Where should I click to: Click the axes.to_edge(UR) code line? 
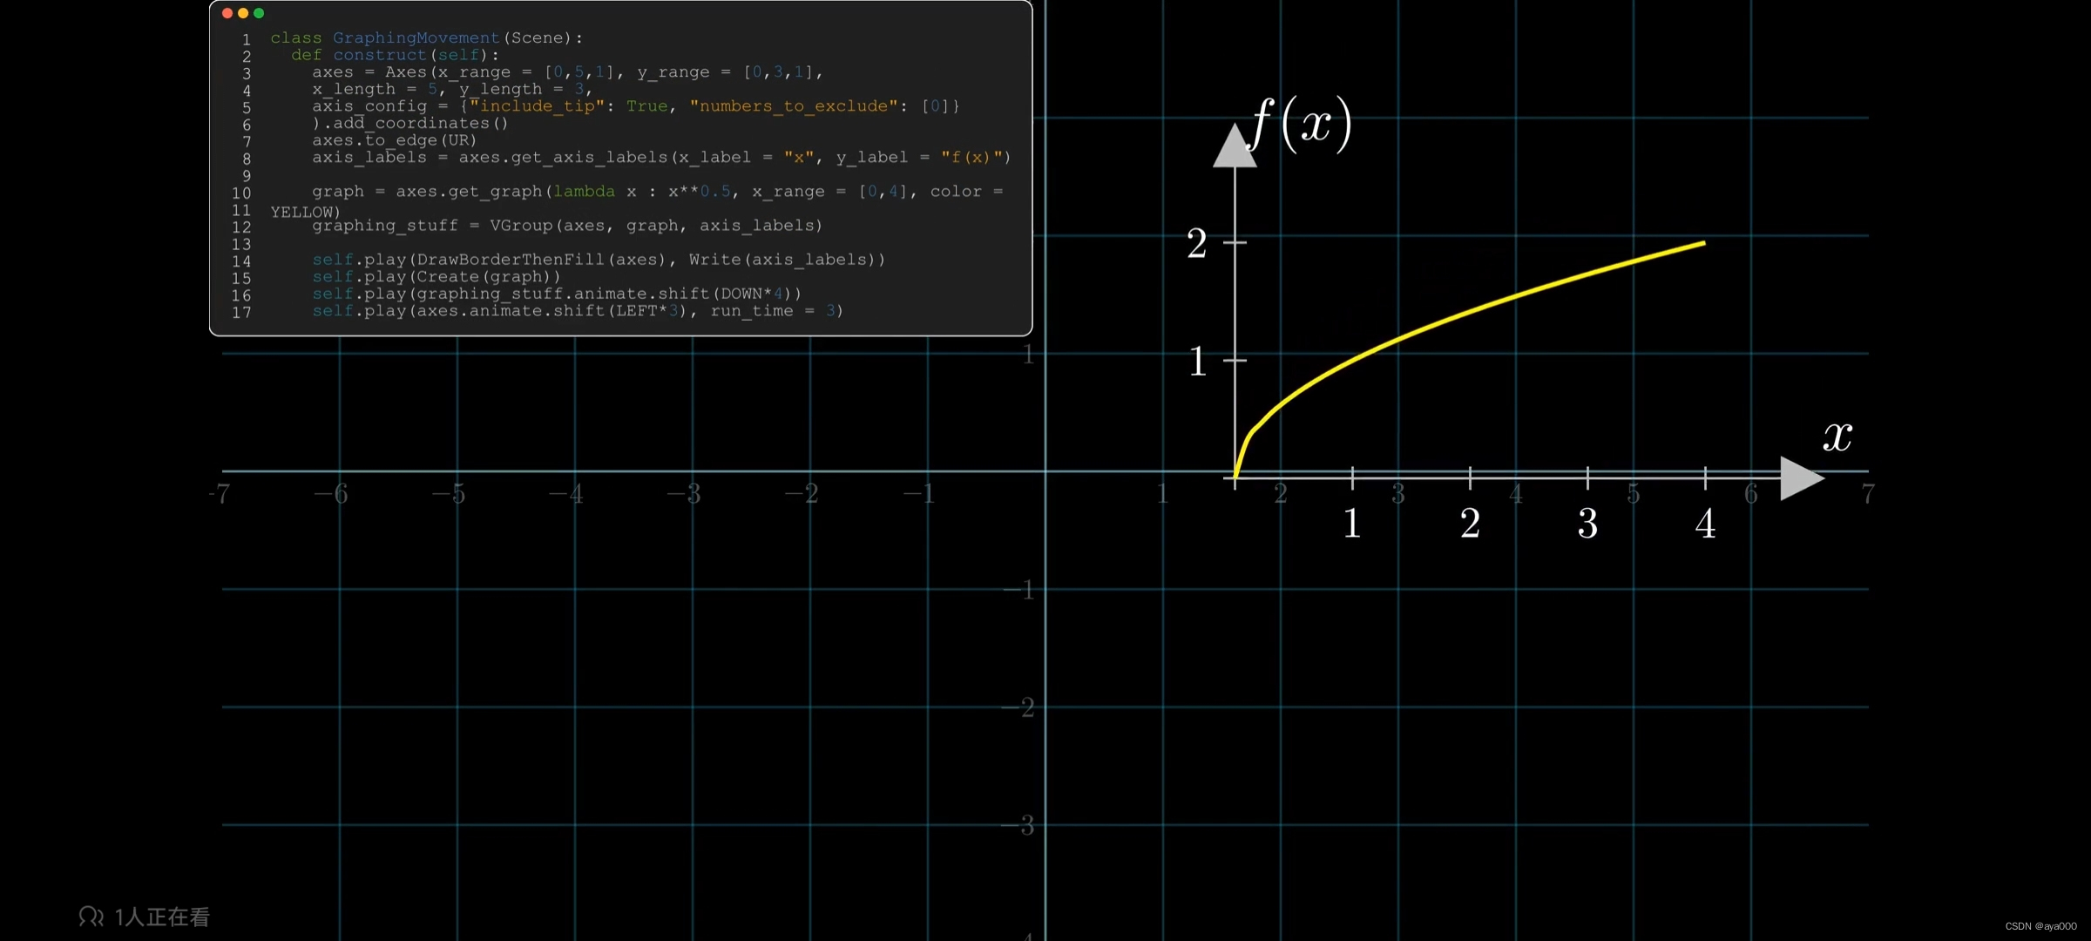(394, 140)
